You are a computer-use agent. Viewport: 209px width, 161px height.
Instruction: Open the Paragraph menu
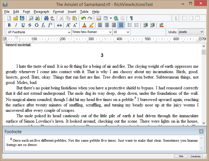(x=41, y=12)
